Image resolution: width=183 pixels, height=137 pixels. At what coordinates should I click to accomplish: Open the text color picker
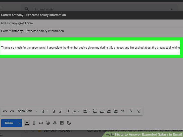click(x=76, y=111)
